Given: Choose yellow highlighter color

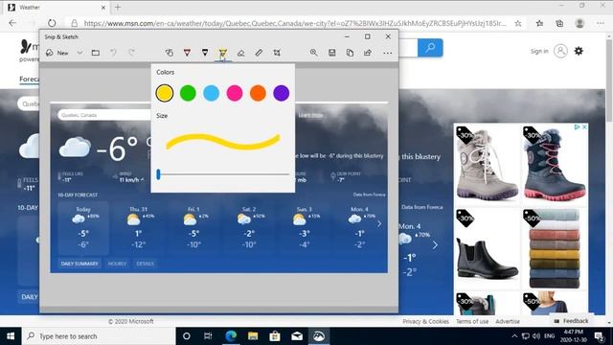Looking at the screenshot, I should click(165, 93).
